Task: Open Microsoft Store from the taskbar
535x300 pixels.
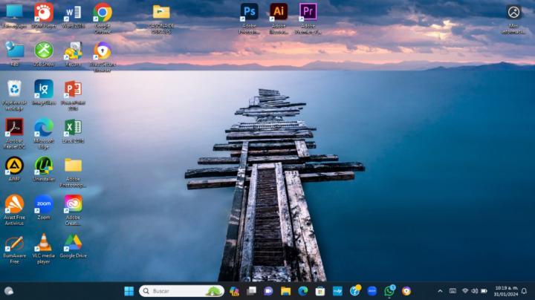Action: coord(320,291)
